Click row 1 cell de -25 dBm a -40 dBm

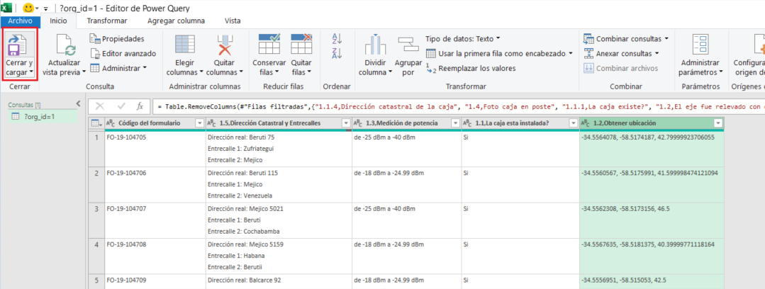pos(406,149)
